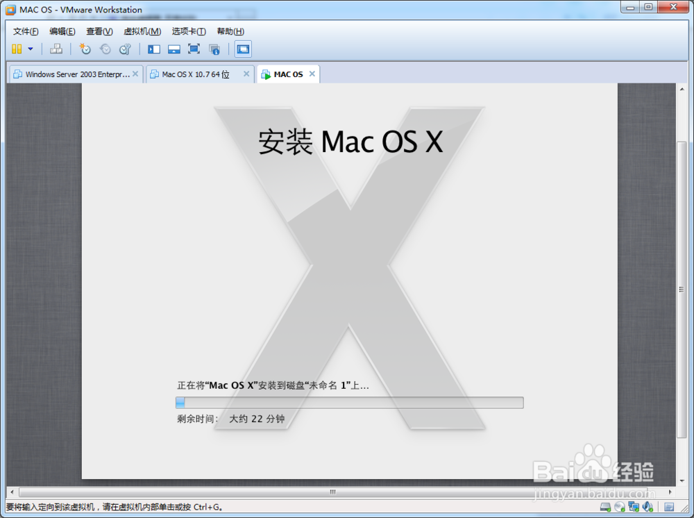Image resolution: width=694 pixels, height=518 pixels.
Task: Switch to Unity mode icon
Action: pyautogui.click(x=214, y=49)
